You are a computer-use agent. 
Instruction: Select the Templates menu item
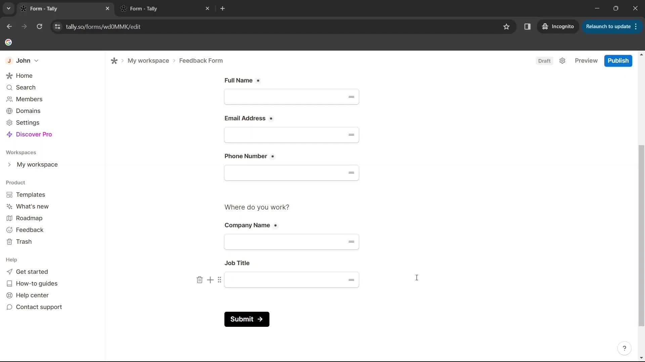coord(30,194)
